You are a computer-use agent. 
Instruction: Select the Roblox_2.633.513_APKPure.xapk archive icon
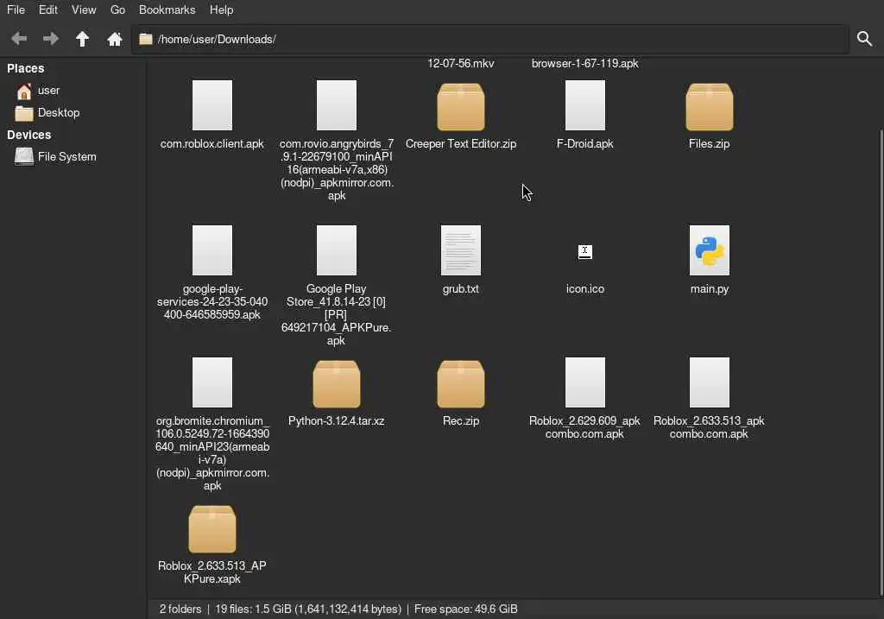(x=212, y=529)
